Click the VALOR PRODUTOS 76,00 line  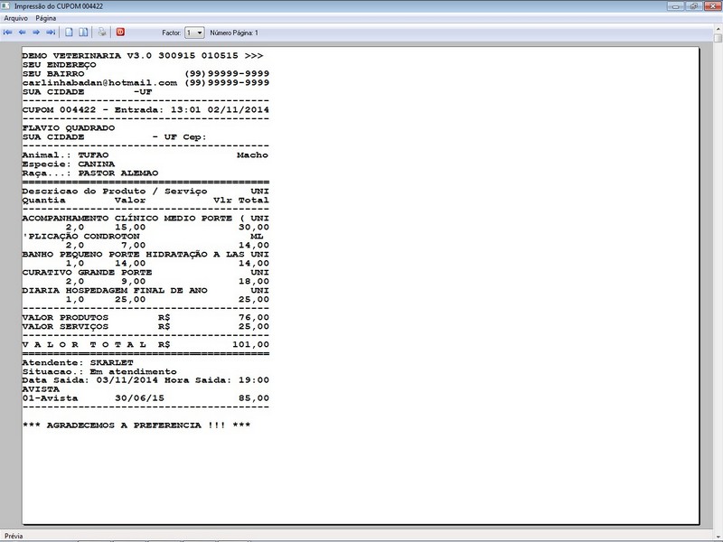pyautogui.click(x=146, y=317)
